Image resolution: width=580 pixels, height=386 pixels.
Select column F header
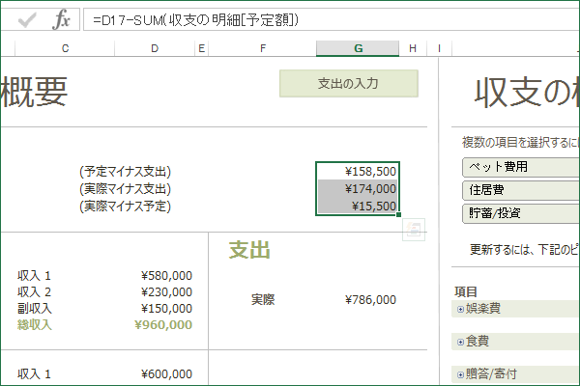click(x=263, y=48)
